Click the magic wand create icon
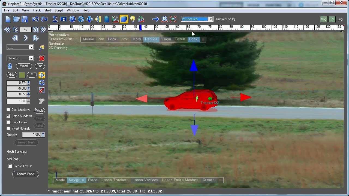This screenshot has width=349, height=196. tap(42, 48)
